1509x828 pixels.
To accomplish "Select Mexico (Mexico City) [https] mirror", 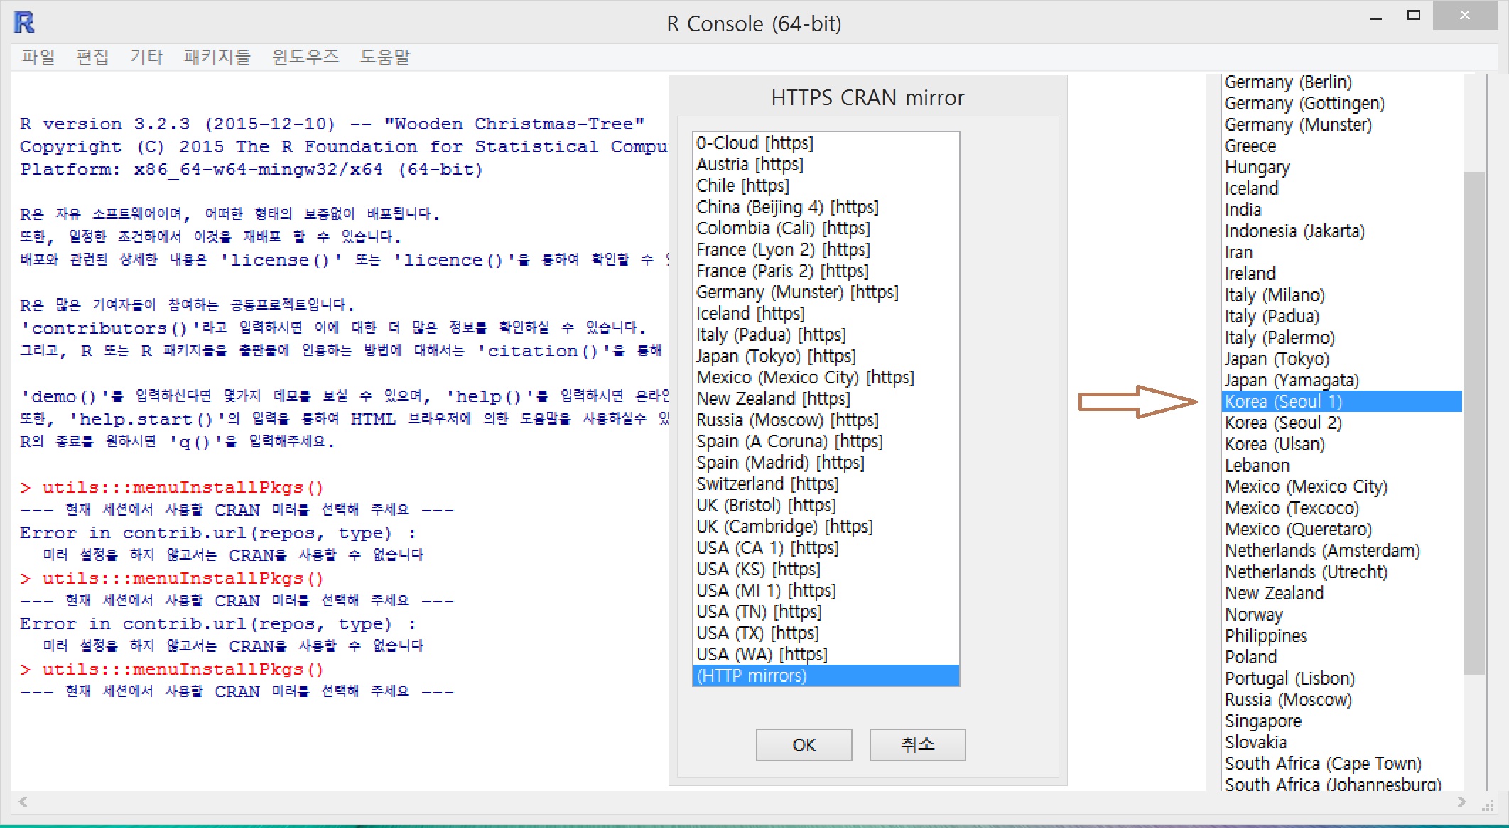I will point(826,377).
